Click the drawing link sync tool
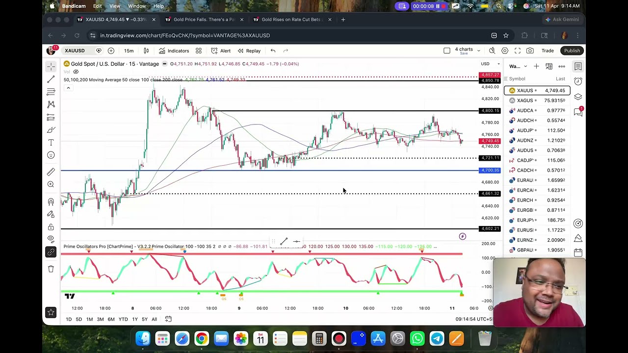The height and width of the screenshot is (353, 628). pos(51,252)
